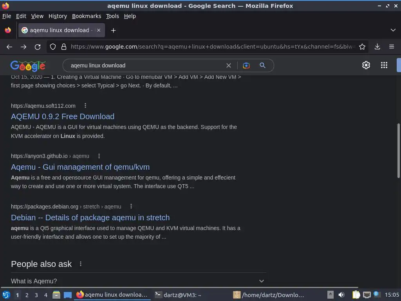Open the tracking protection shield icon

pyautogui.click(x=53, y=47)
